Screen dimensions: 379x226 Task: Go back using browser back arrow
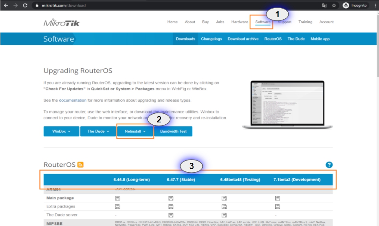click(x=6, y=5)
